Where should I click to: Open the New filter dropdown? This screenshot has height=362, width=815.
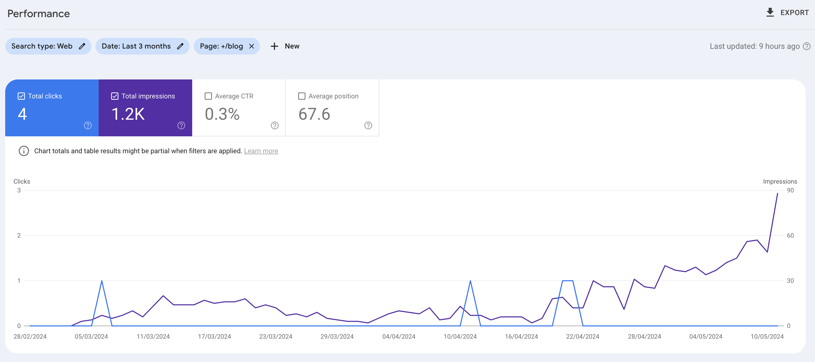pos(285,46)
